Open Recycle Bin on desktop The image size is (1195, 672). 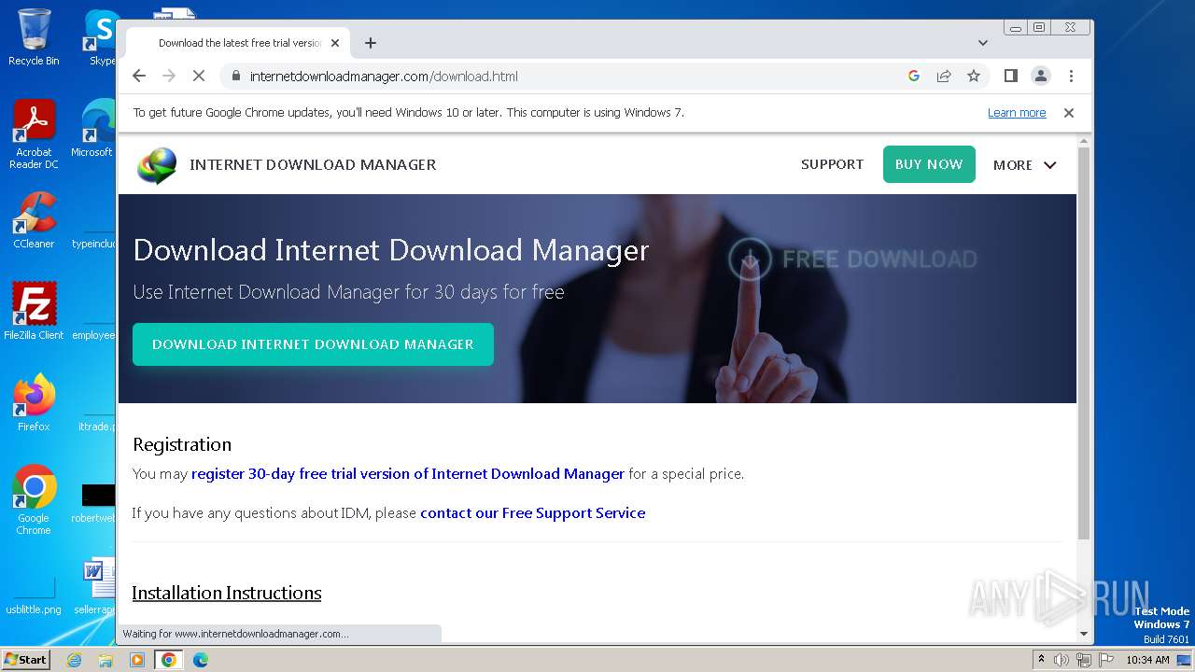[x=34, y=37]
